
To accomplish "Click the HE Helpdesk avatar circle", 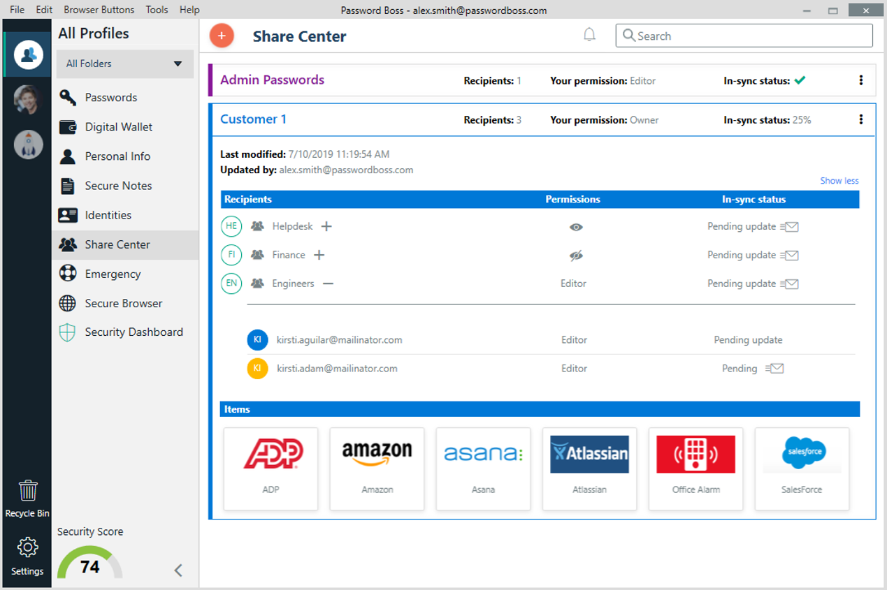I will 231,226.
